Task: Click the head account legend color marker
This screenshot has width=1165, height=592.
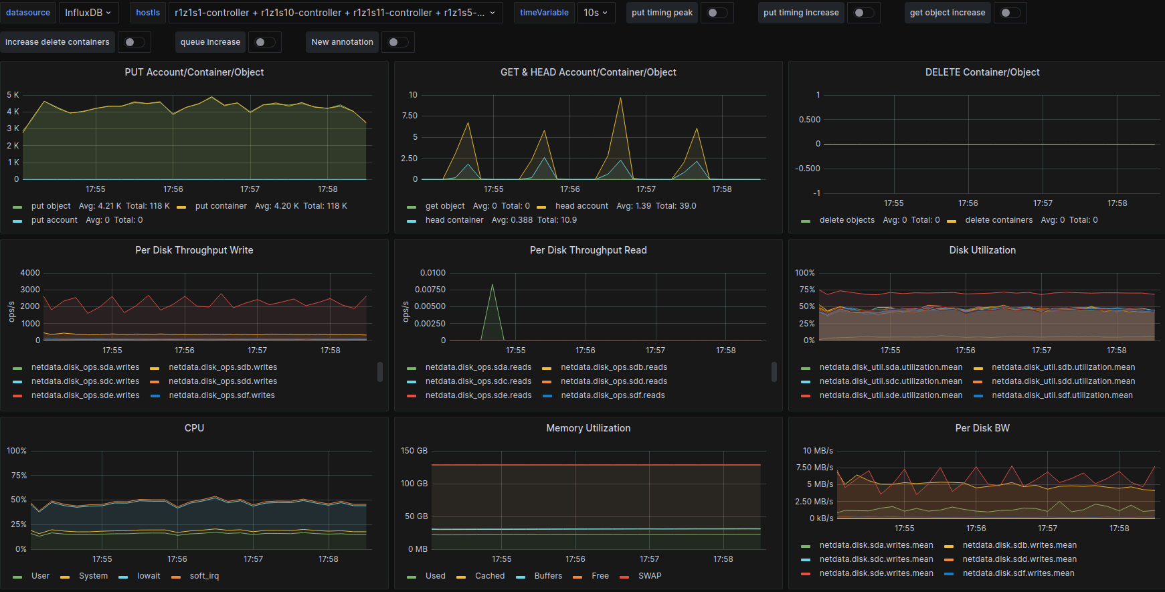Action: pyautogui.click(x=541, y=207)
